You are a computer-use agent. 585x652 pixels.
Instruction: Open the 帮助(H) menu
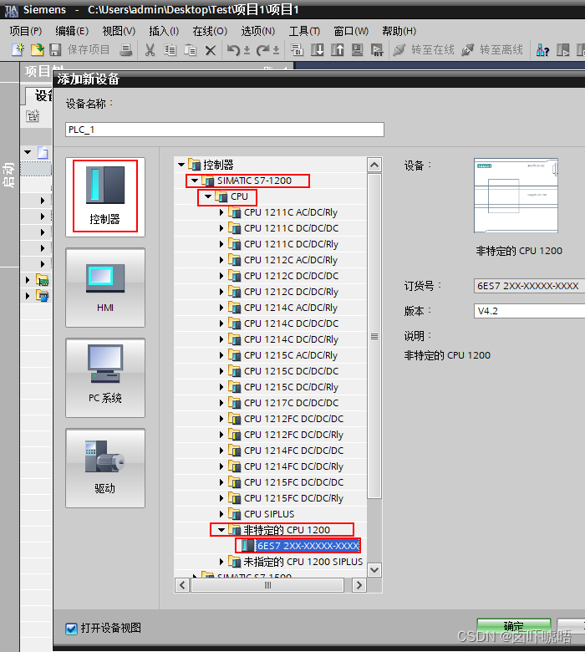(399, 31)
